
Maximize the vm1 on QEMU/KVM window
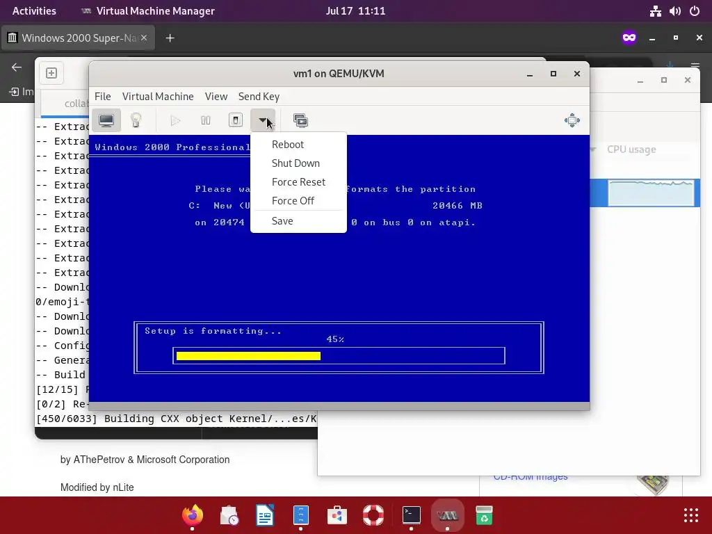553,74
